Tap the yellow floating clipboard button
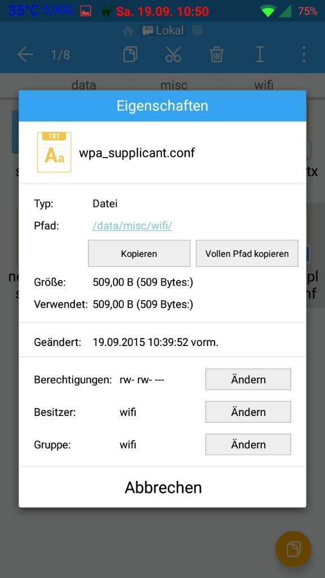 pos(293,549)
